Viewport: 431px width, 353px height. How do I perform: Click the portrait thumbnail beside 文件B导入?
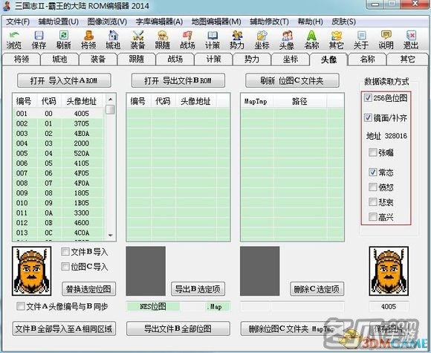point(32,271)
